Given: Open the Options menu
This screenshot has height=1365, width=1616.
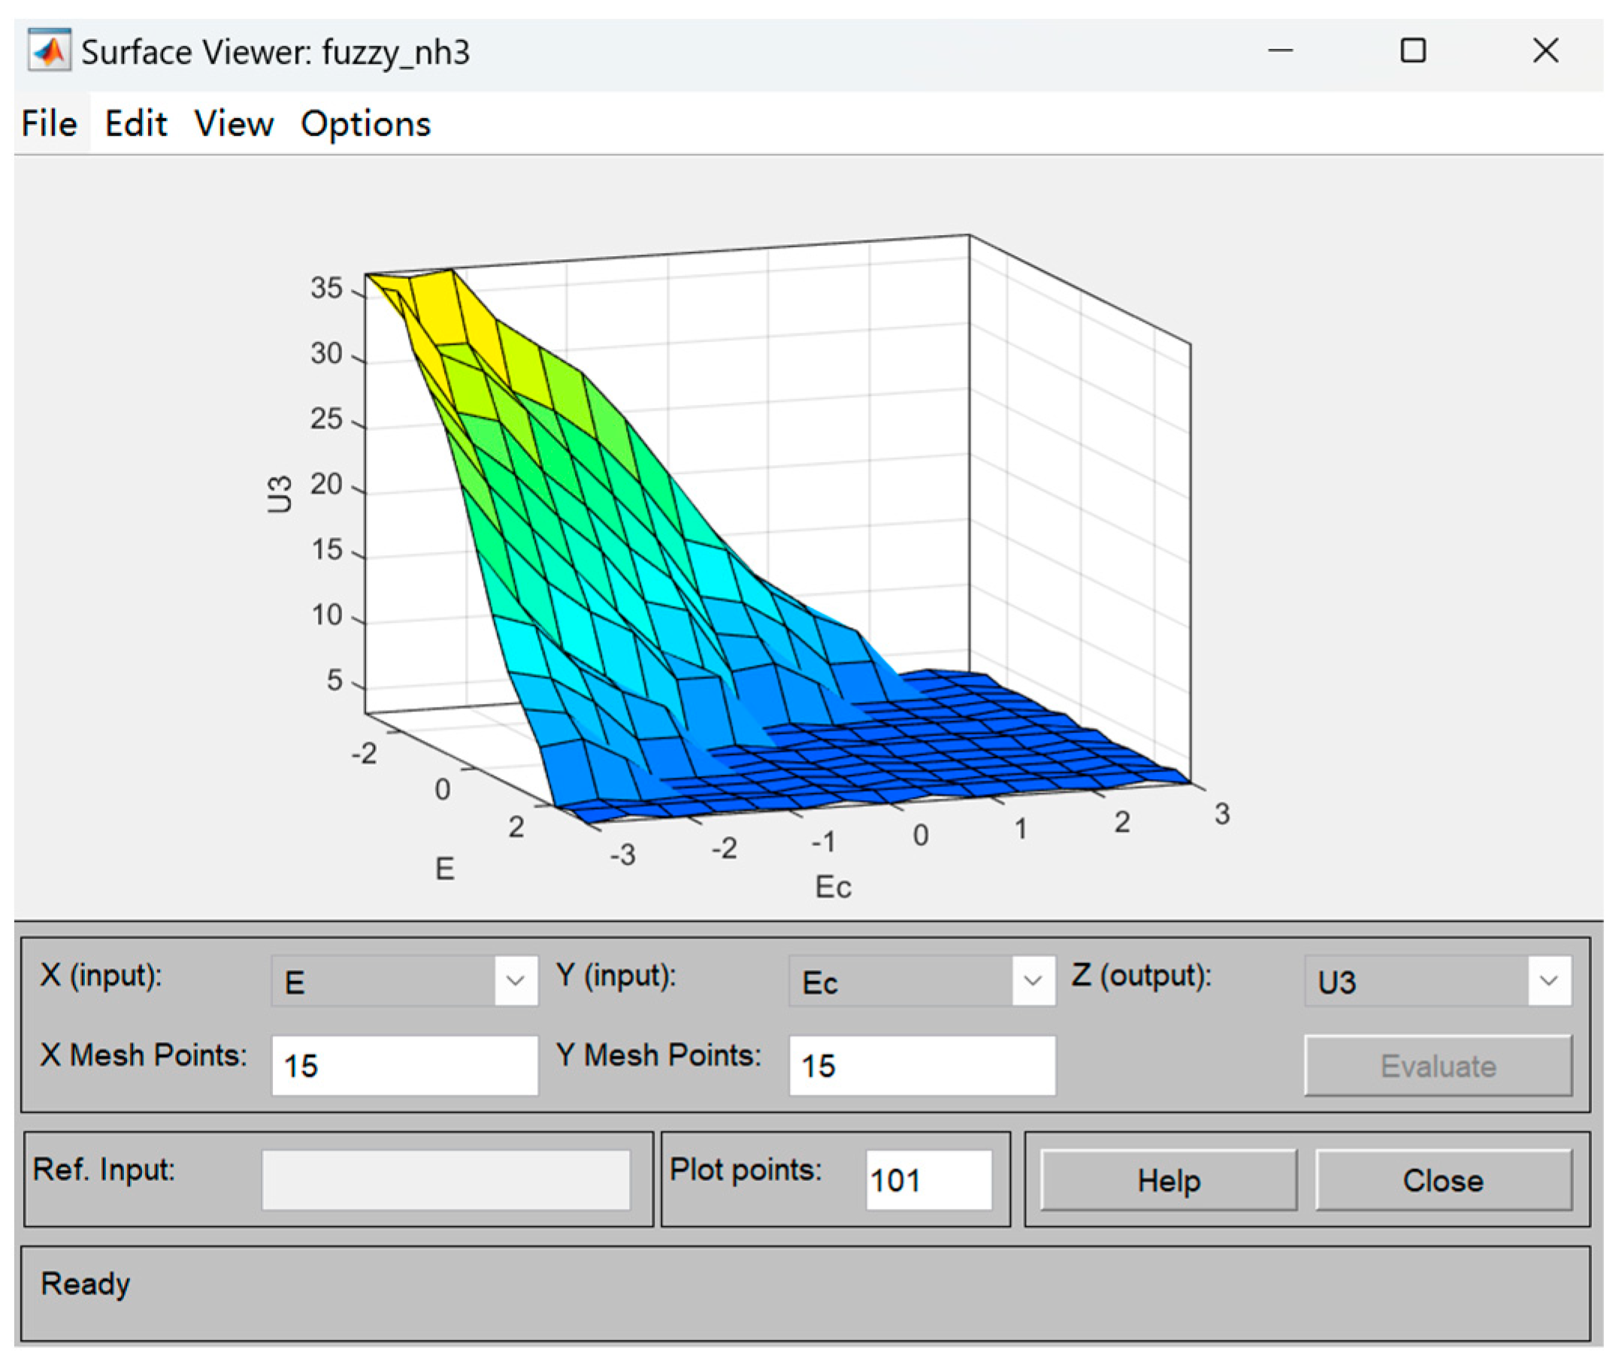Looking at the screenshot, I should [365, 124].
